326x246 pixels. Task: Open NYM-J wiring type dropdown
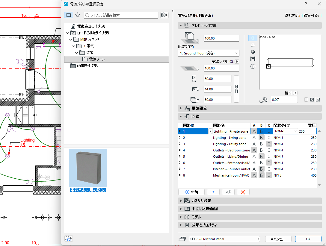(286, 131)
